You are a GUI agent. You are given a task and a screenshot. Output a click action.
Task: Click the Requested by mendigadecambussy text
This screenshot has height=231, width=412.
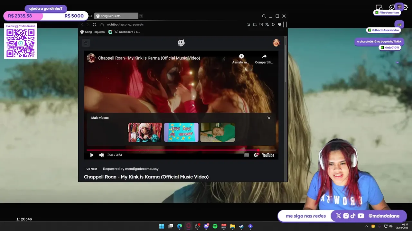131,169
